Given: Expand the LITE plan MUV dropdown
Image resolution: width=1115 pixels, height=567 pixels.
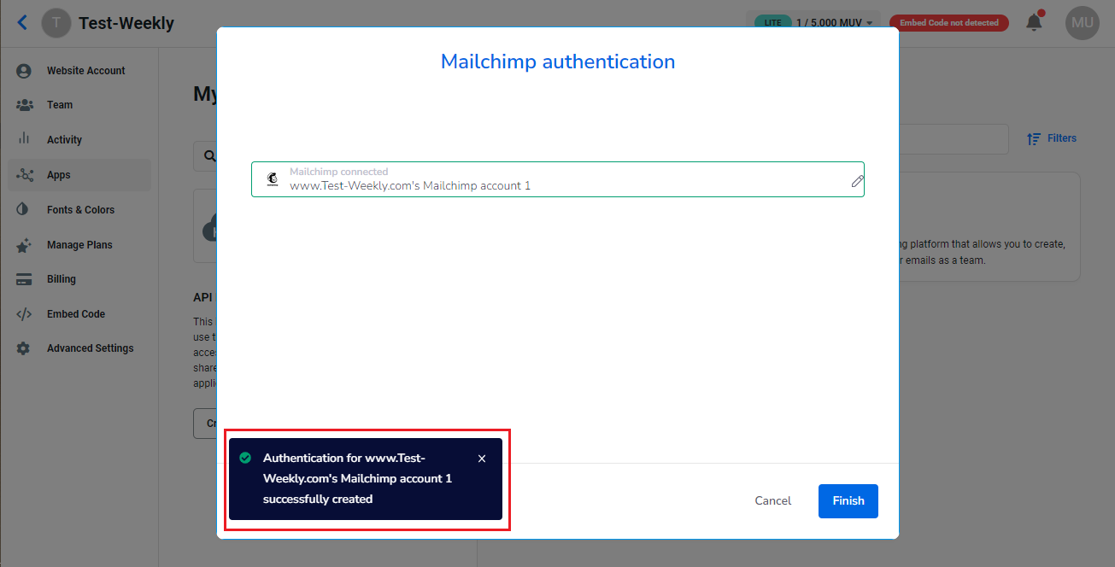Looking at the screenshot, I should 813,23.
